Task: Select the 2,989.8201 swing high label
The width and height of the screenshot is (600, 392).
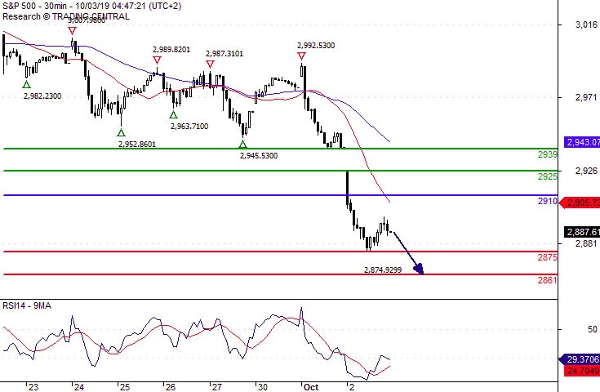Action: [171, 49]
